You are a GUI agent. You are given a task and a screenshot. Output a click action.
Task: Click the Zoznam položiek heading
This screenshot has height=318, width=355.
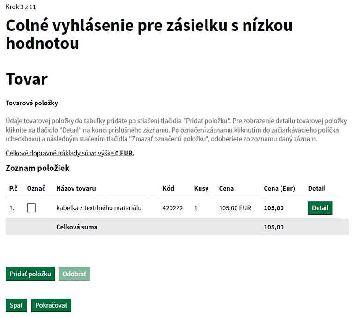[37, 168]
